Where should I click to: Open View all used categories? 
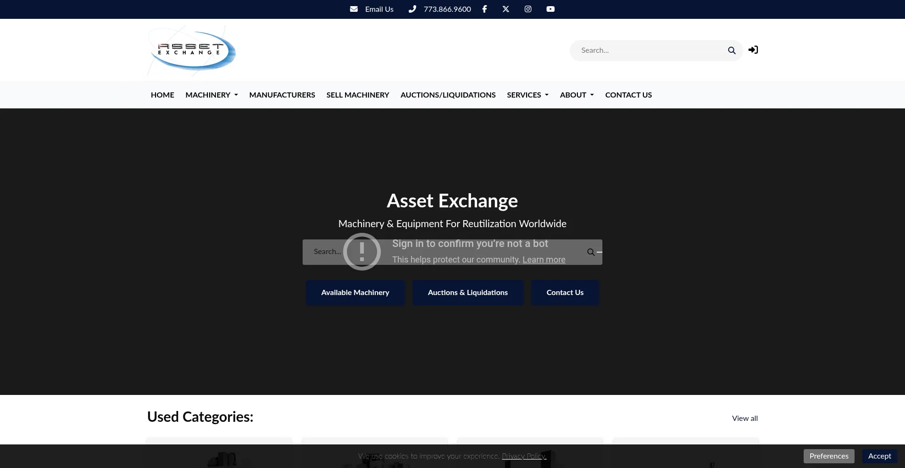click(745, 418)
